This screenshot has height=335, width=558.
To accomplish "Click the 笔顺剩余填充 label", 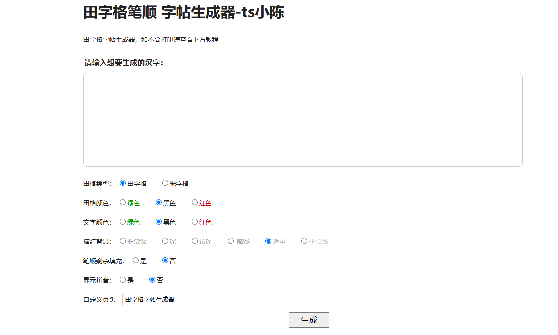I will coord(104,261).
